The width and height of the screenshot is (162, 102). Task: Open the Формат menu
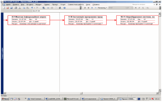pyautogui.click(x=39, y=4)
